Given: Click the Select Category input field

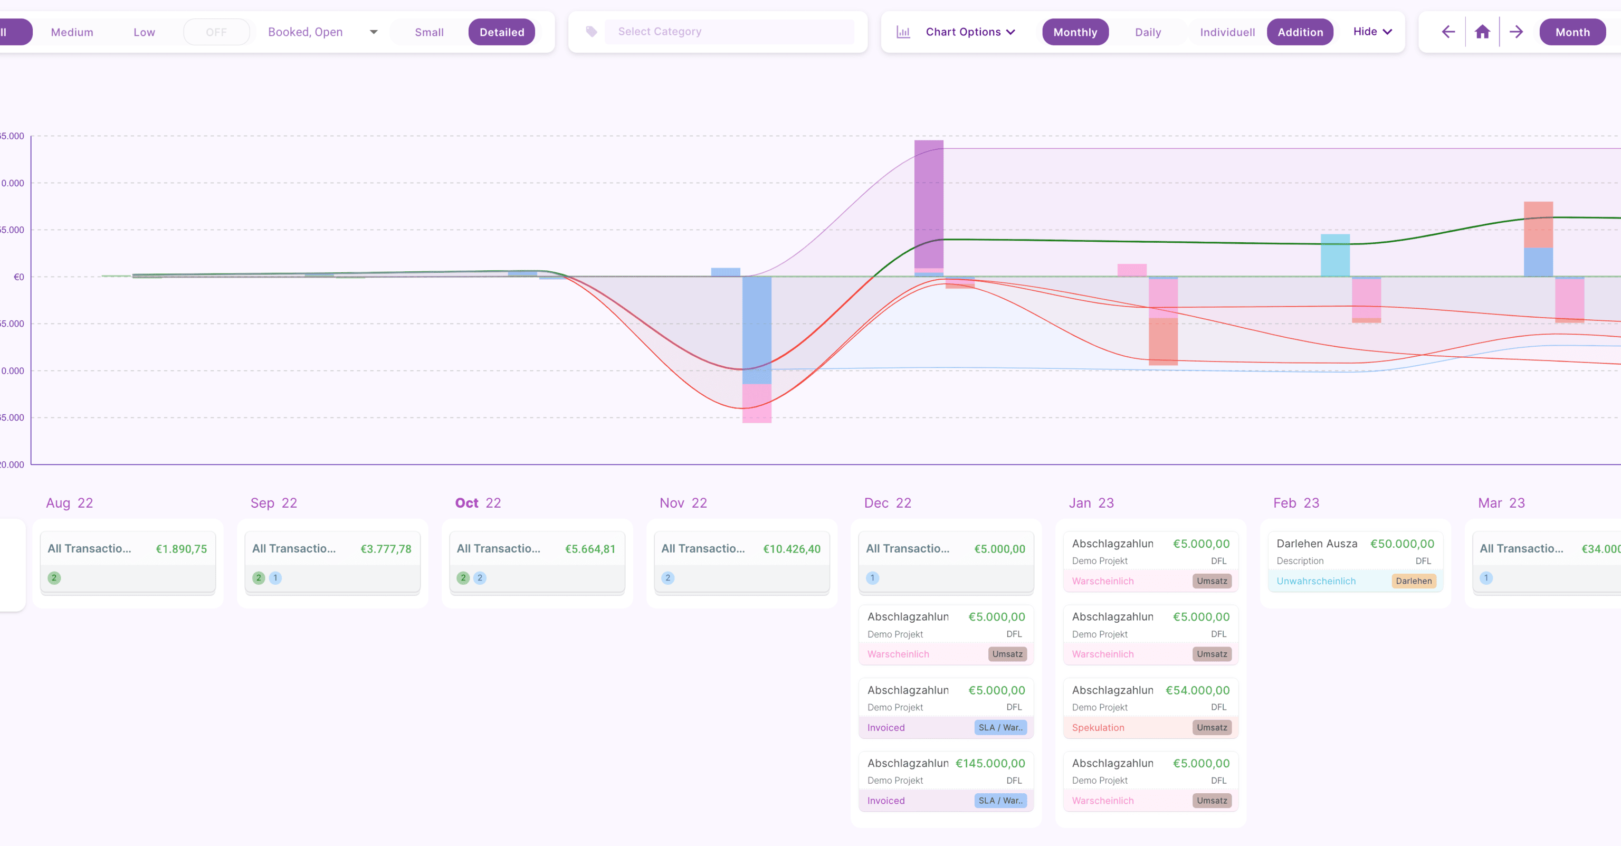Looking at the screenshot, I should coord(729,32).
